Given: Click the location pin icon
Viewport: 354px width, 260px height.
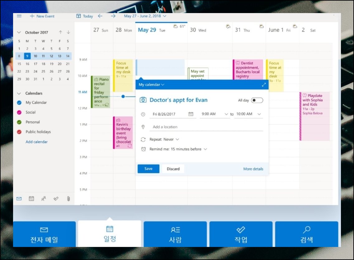Looking at the screenshot, I should click(143, 127).
